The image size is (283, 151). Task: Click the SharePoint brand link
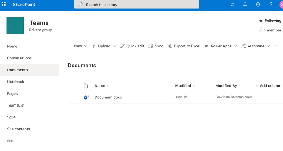(x=24, y=5)
